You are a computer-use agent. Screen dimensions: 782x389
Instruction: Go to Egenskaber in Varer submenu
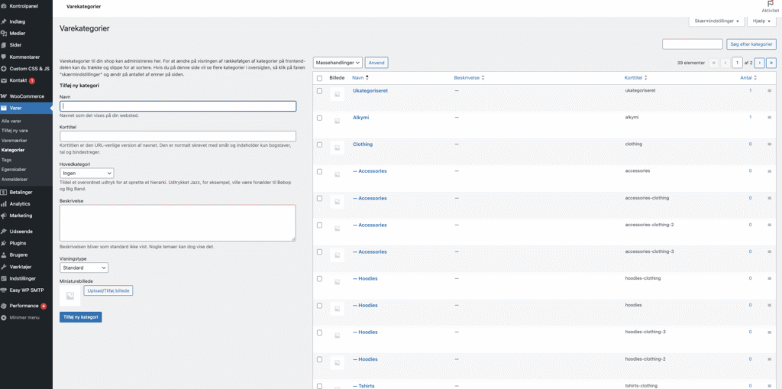click(13, 170)
